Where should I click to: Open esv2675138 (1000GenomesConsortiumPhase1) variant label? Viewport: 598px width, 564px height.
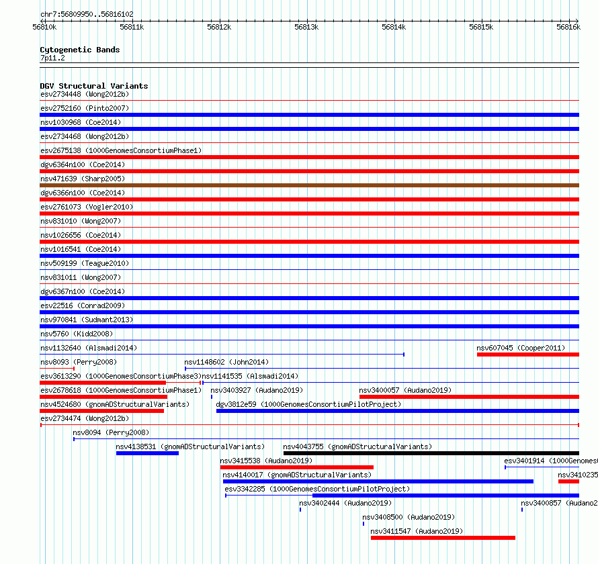coord(121,150)
